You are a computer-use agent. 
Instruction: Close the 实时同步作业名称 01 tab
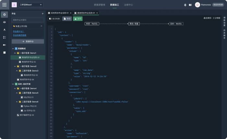70,13
